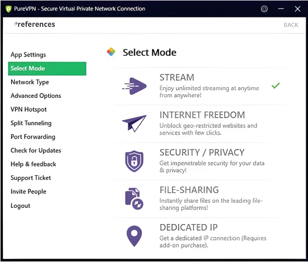Click the circular target icon in title bar
Screen dimensions: 308x262
pos(264,9)
